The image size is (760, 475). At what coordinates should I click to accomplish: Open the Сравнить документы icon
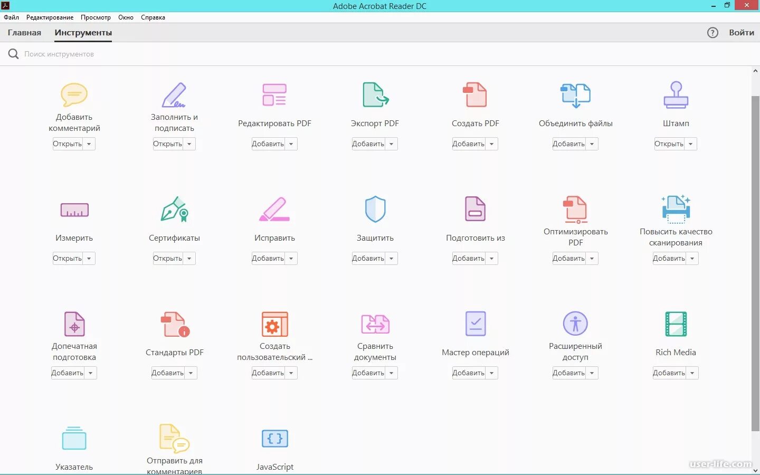(x=375, y=324)
